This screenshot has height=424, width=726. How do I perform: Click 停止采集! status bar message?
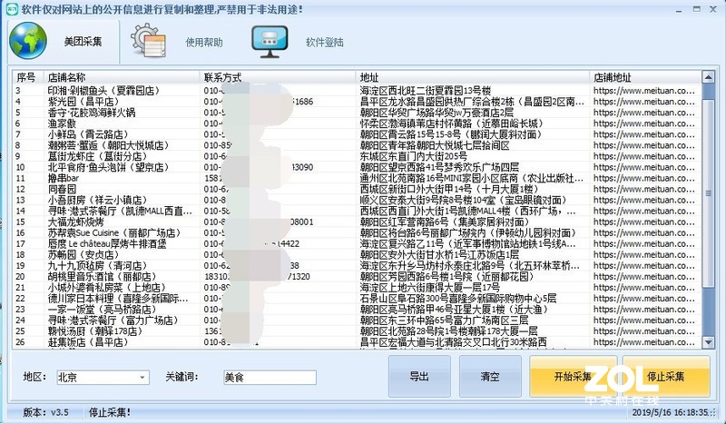[x=109, y=412]
